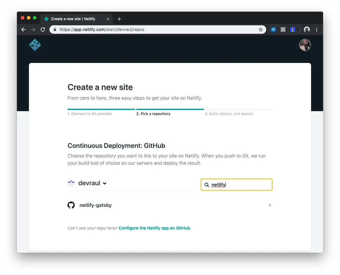Click the Netlify logo in the header
Screen dimensions: 340x275
[x=35, y=45]
